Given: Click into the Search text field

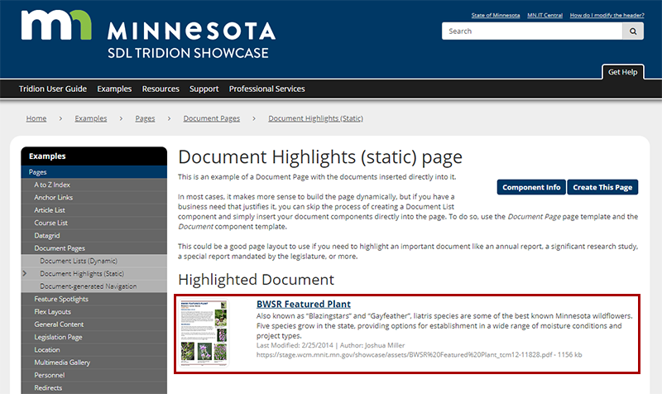Looking at the screenshot, I should click(531, 31).
